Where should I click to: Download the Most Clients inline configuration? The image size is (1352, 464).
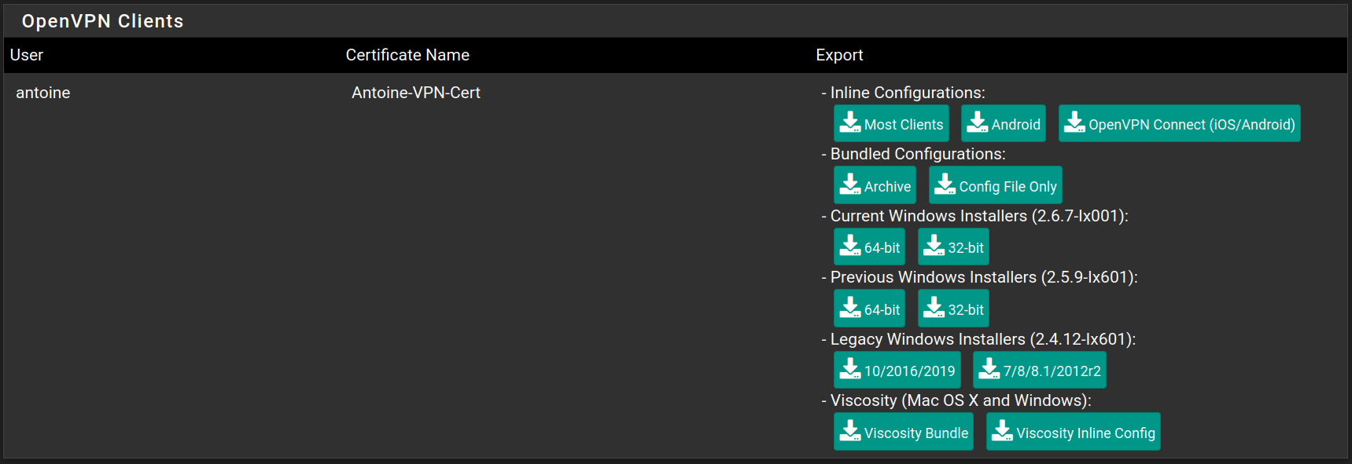pyautogui.click(x=891, y=123)
